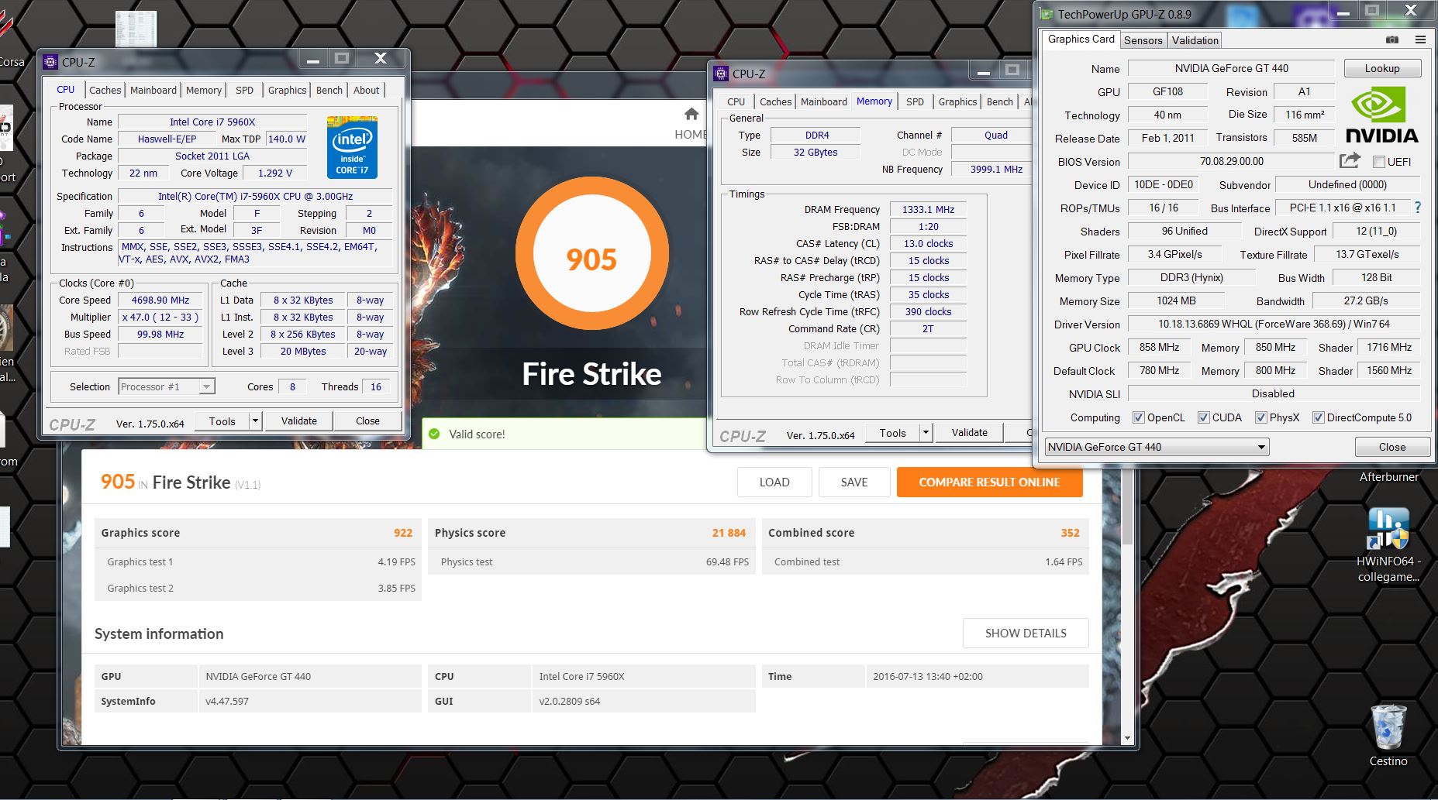This screenshot has height=800, width=1438.
Task: Expand the Tools dropdown arrow in CPU-Z CPU window
Action: coord(255,421)
